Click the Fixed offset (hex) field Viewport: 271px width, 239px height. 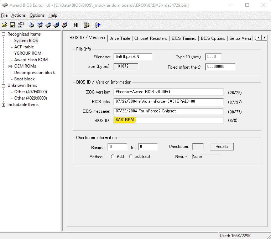pos(220,67)
